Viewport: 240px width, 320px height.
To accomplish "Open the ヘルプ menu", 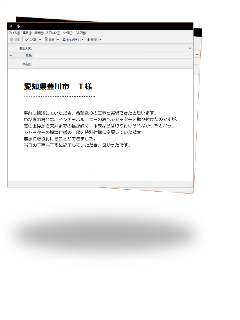I will [80, 32].
